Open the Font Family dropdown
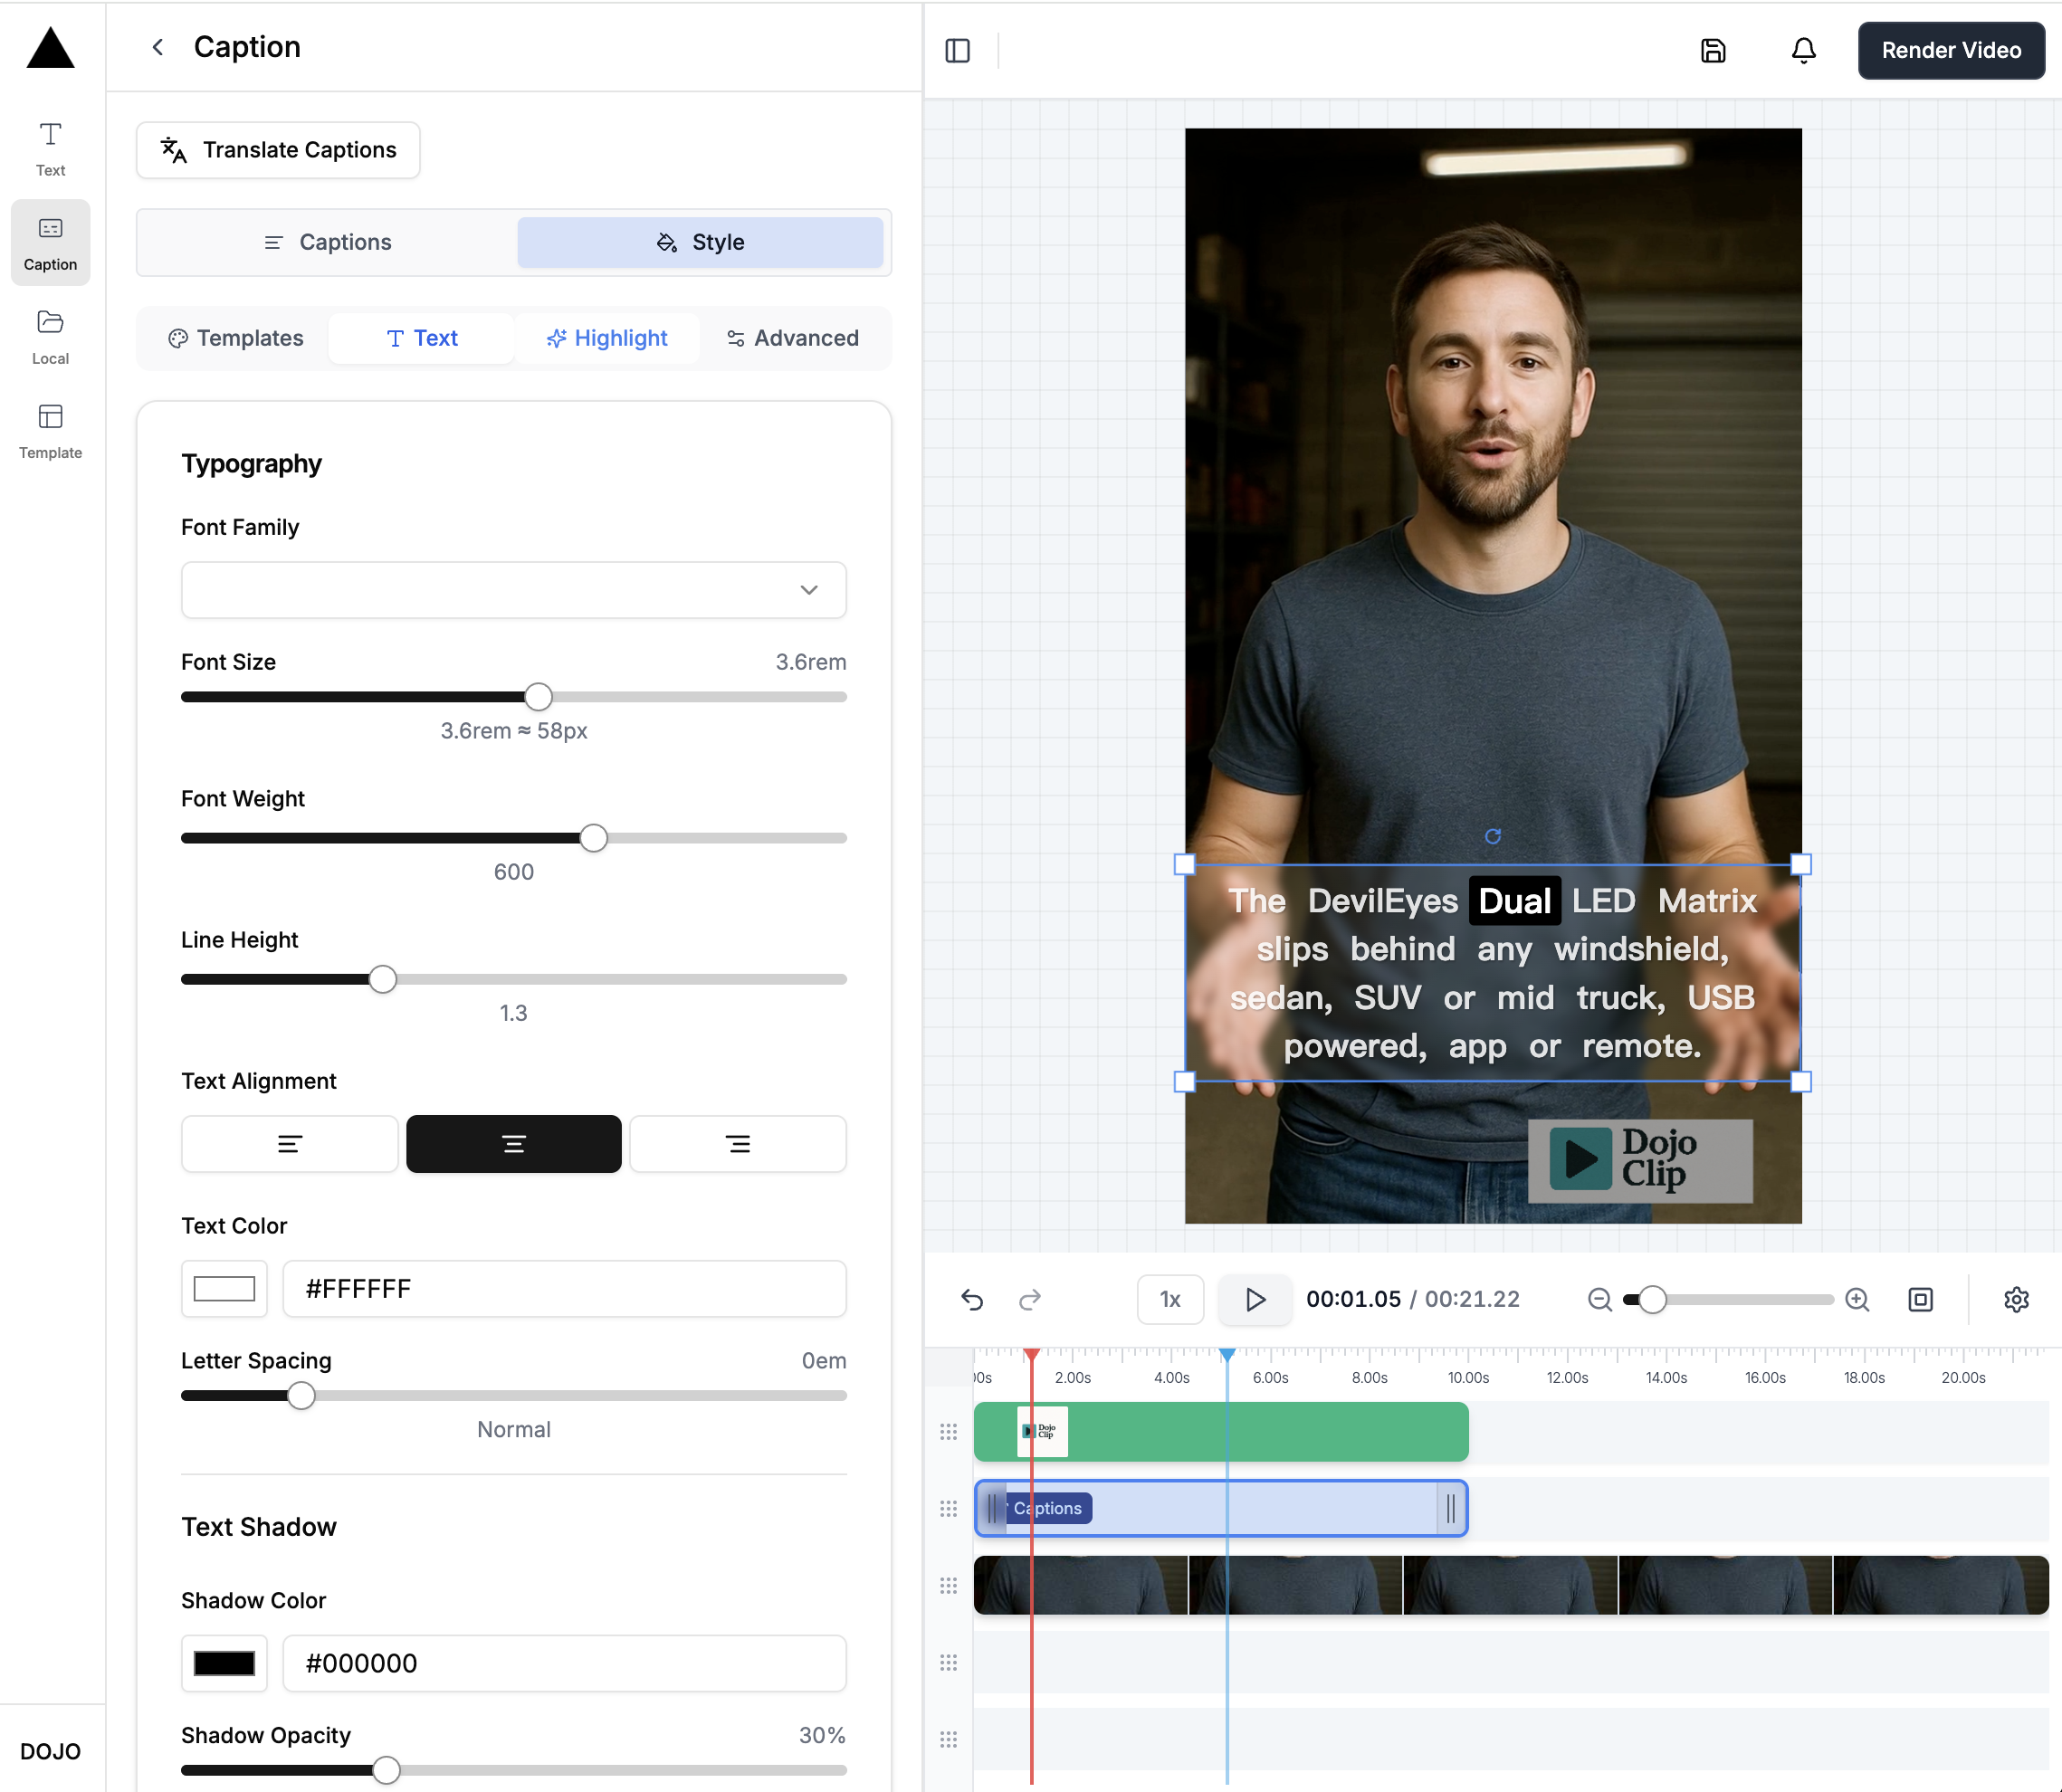The height and width of the screenshot is (1792, 2062). click(x=513, y=590)
